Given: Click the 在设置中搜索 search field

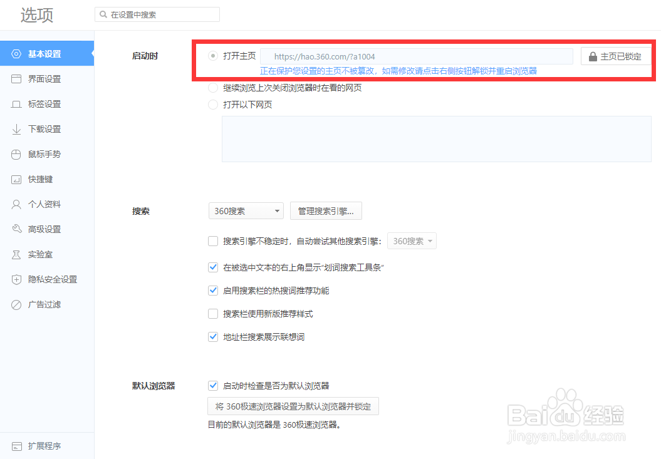Looking at the screenshot, I should click(x=157, y=15).
